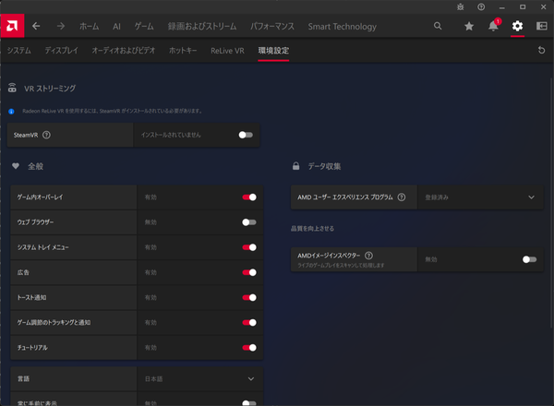Open the Smart Technology menu

[342, 27]
